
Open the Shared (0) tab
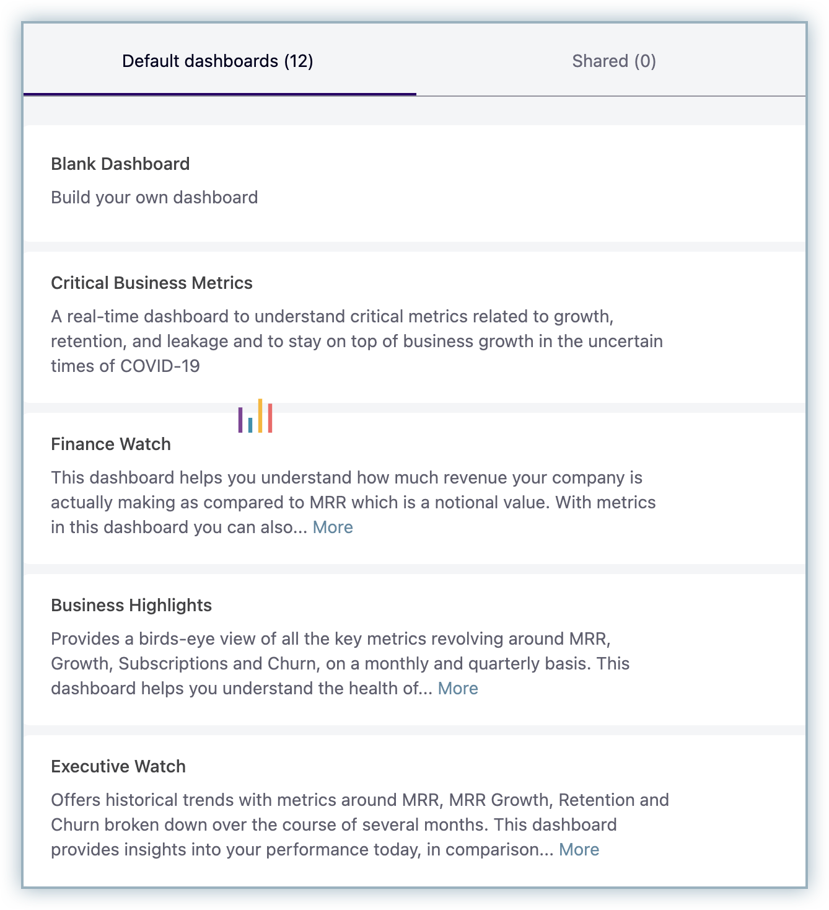pyautogui.click(x=613, y=61)
